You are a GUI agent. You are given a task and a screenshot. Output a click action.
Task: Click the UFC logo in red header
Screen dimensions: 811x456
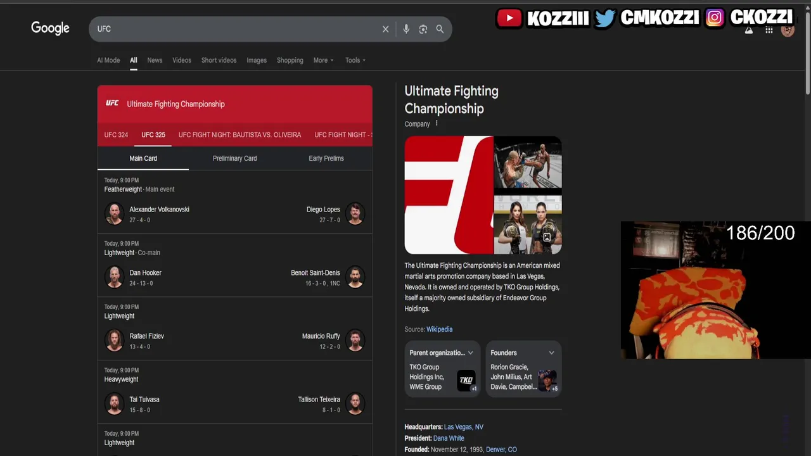click(x=112, y=103)
